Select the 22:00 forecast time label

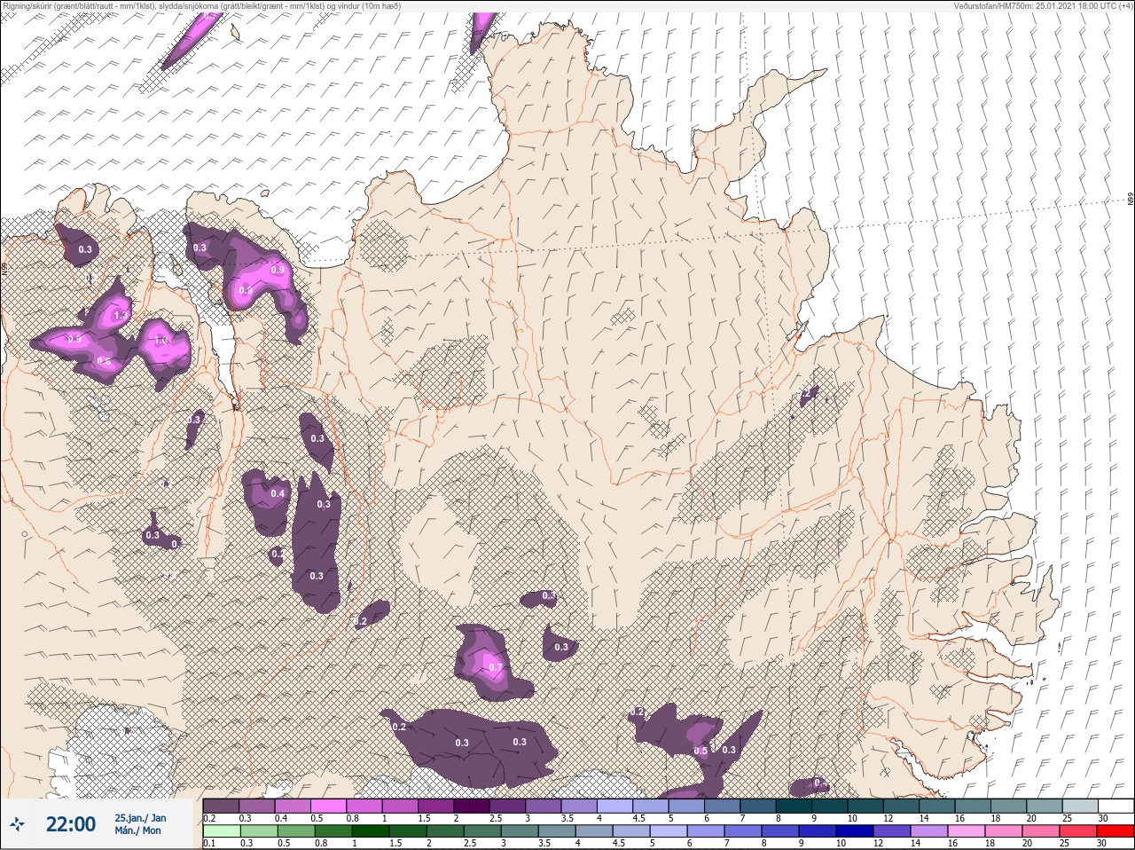coord(71,824)
